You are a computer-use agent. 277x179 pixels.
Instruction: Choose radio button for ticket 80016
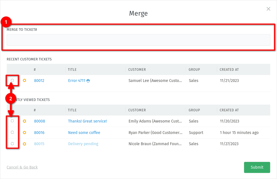[x=12, y=132]
